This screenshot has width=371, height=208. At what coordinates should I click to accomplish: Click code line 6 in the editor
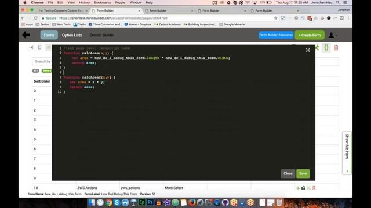coord(184,72)
